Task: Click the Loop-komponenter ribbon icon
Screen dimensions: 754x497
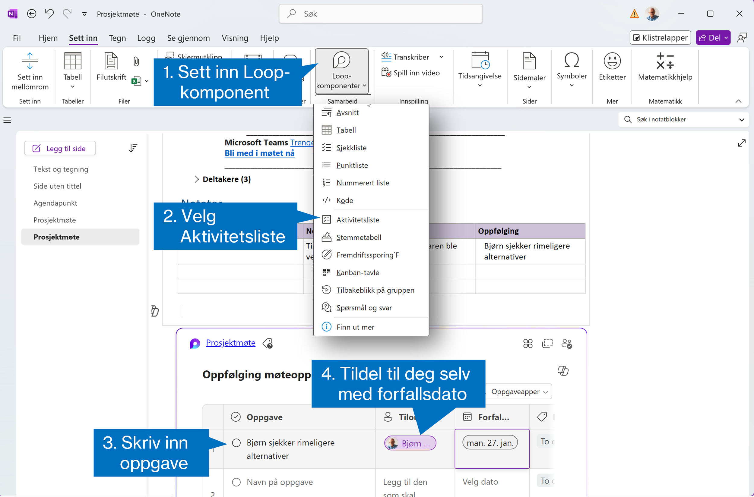Action: (341, 61)
